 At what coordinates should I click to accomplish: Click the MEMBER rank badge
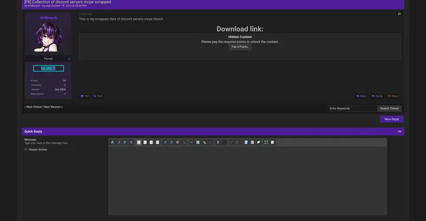(x=49, y=68)
